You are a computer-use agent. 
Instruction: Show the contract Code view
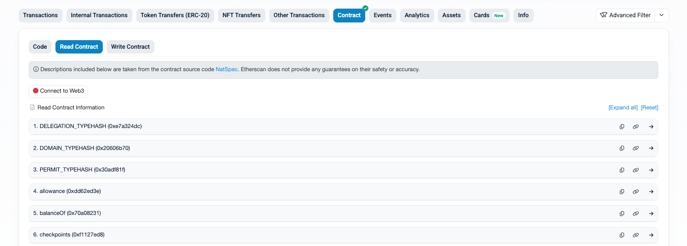[x=40, y=47]
